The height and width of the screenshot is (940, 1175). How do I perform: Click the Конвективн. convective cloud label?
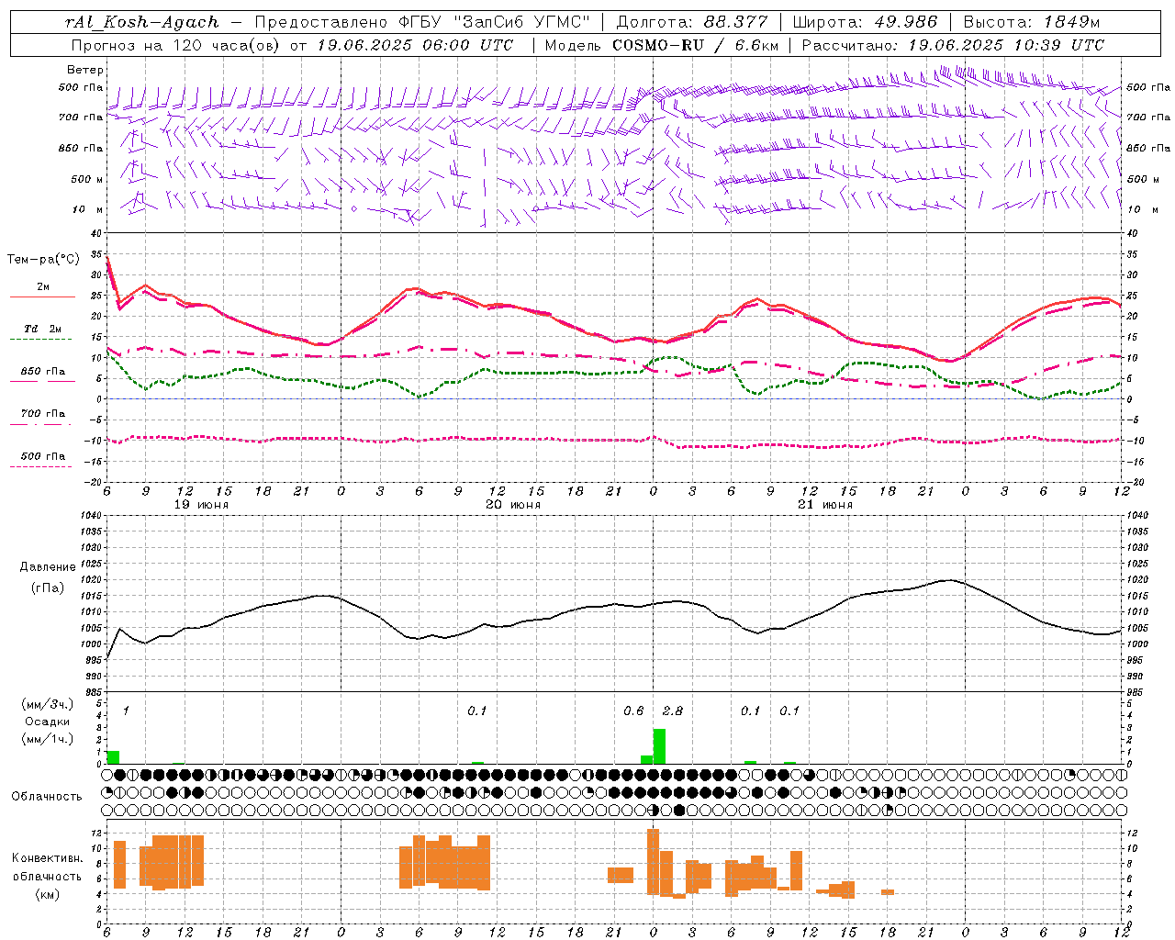47,857
